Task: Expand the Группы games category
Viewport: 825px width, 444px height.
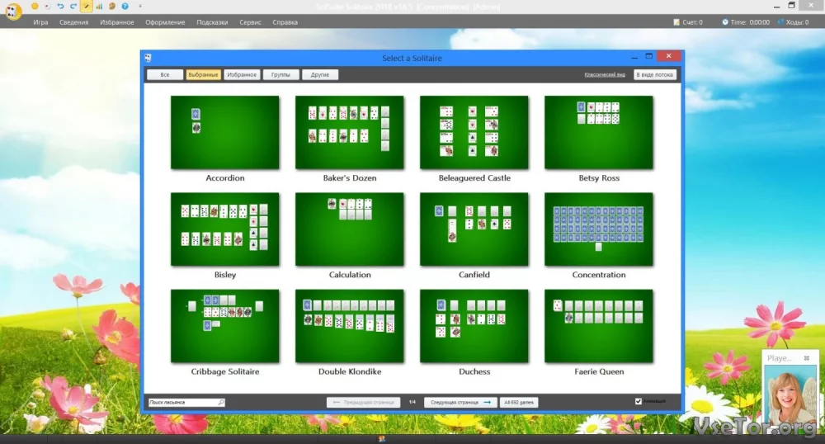Action: coord(280,75)
